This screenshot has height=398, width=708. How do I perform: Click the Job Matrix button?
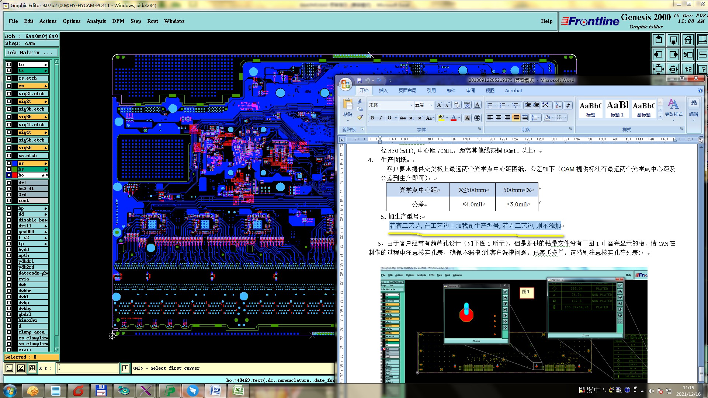(31, 53)
